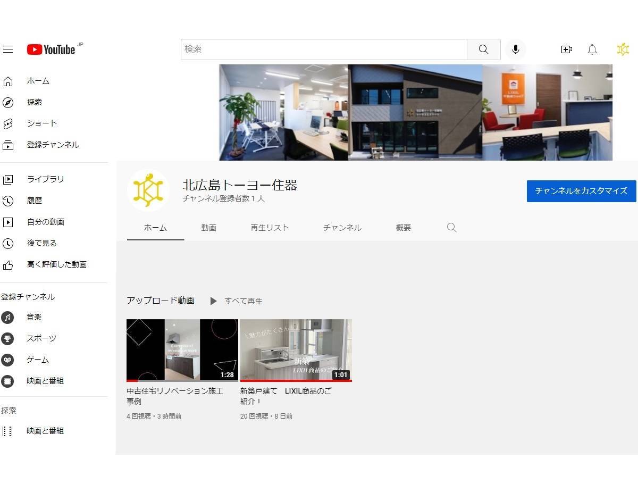Click チャンネル登録者数 1人 text
This screenshot has width=638, height=500.
coord(223,198)
